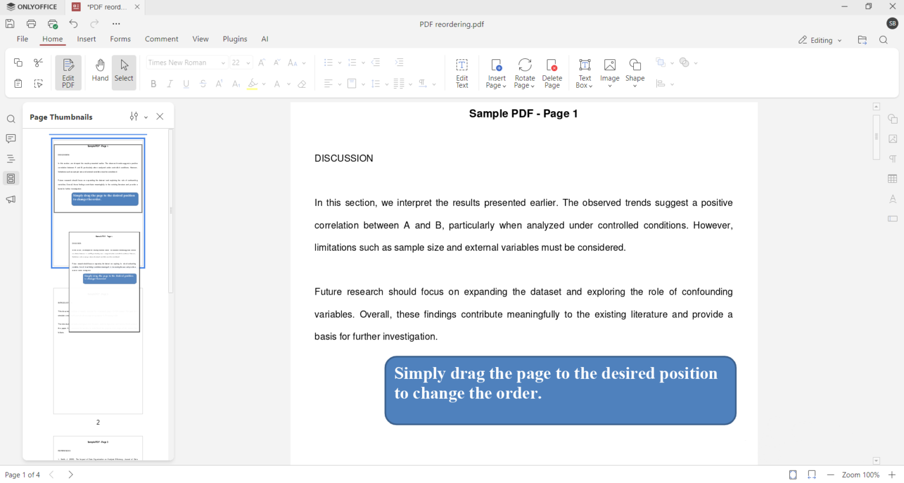This screenshot has width=904, height=483.
Task: Activate the Edit PDF mode
Action: pyautogui.click(x=68, y=72)
